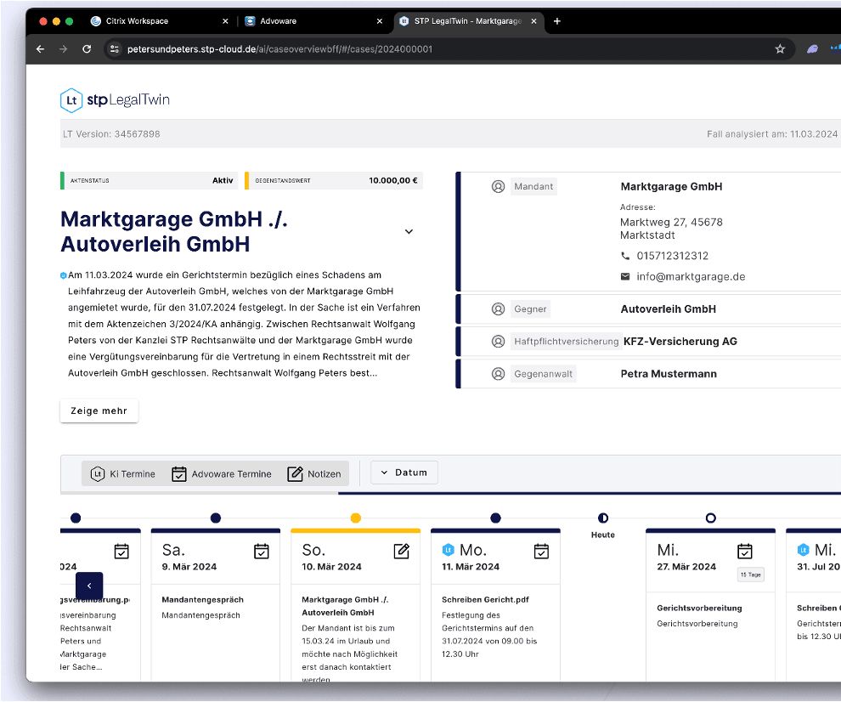
Task: Click the Mandant person icon
Action: (499, 187)
